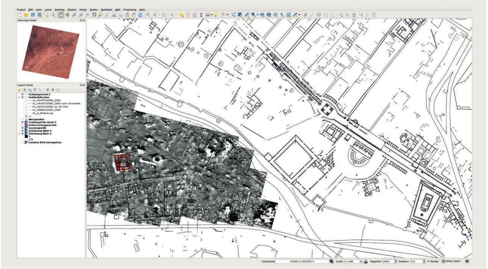
Task: Open the Raster menu
Action: click(x=94, y=10)
